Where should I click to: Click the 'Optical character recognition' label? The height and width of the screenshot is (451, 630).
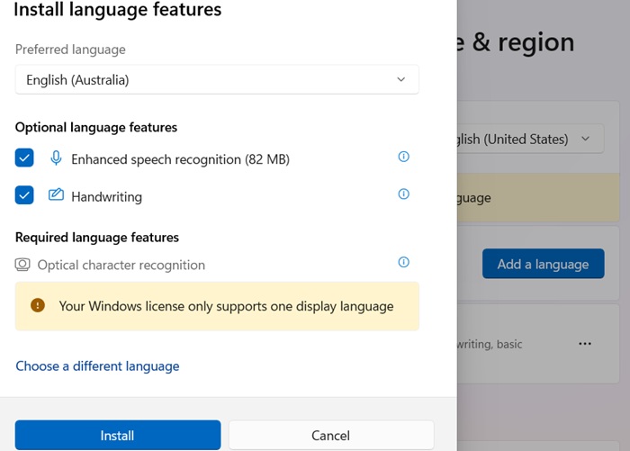(x=121, y=266)
